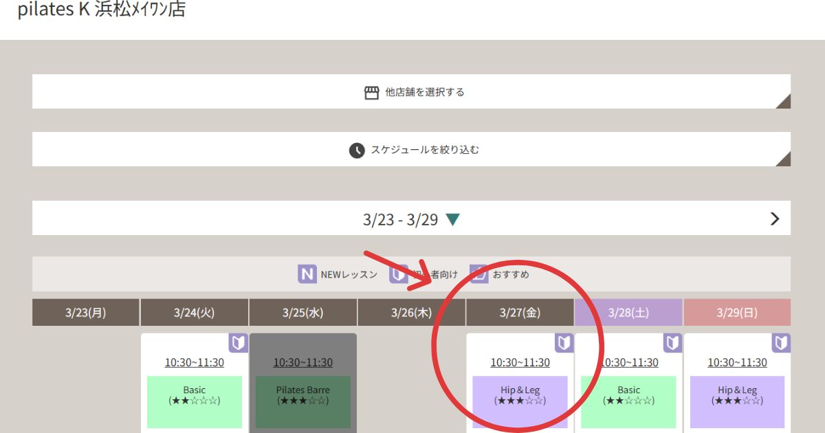825x433 pixels.
Task: Open the 3/27 10:30~11:30 time link
Action: (520, 363)
